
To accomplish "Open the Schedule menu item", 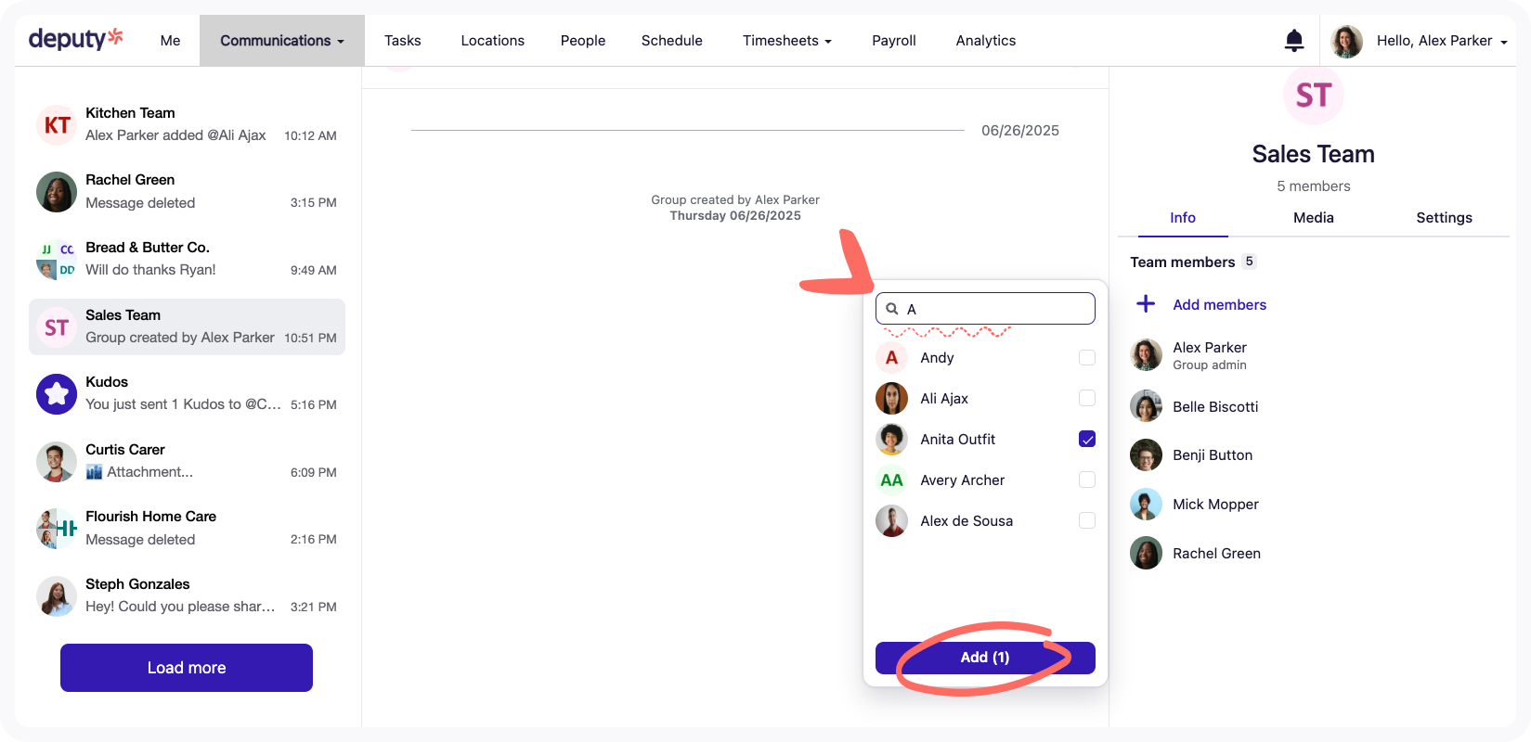I will tap(671, 41).
